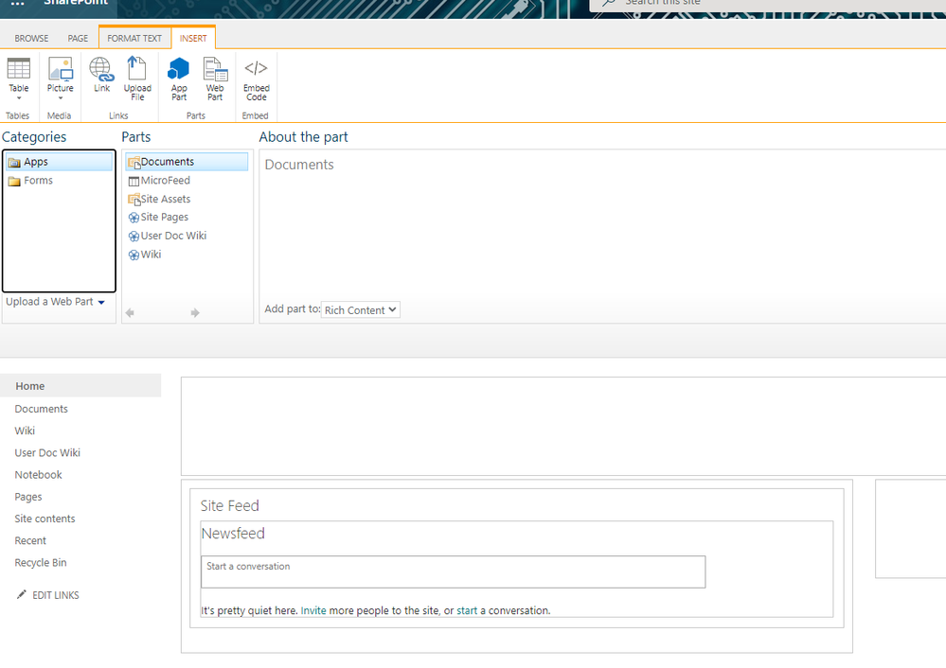The width and height of the screenshot is (946, 668).
Task: Open Notebook in the left navigation
Action: pos(38,474)
